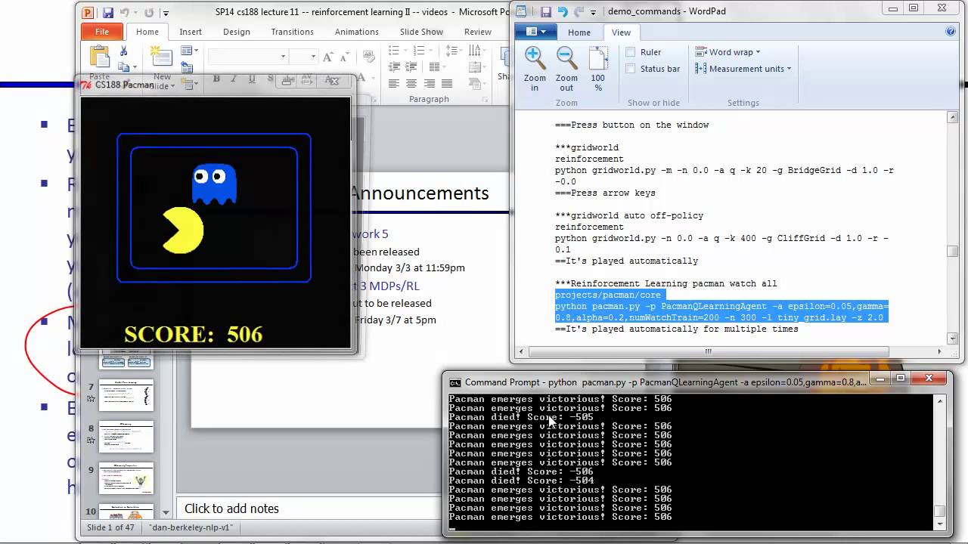Click the Paste clipboard icon in PowerPoint
The height and width of the screenshot is (544, 968).
(x=99, y=57)
